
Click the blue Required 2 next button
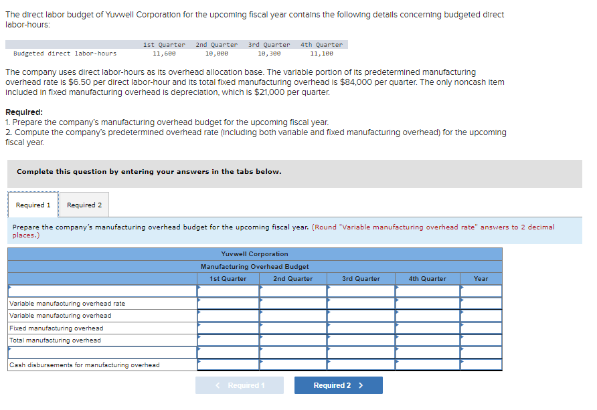338,385
